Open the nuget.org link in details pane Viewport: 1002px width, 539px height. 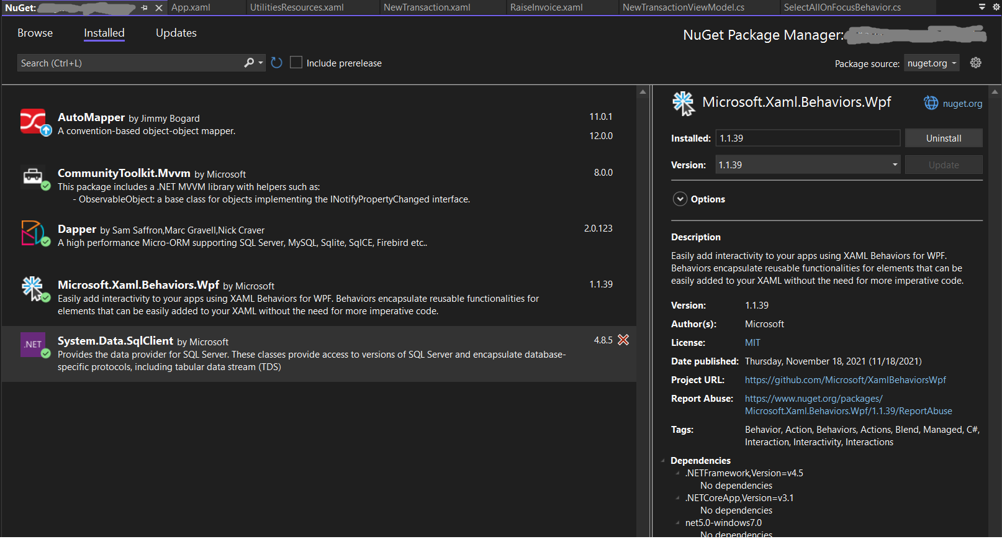[x=962, y=104]
